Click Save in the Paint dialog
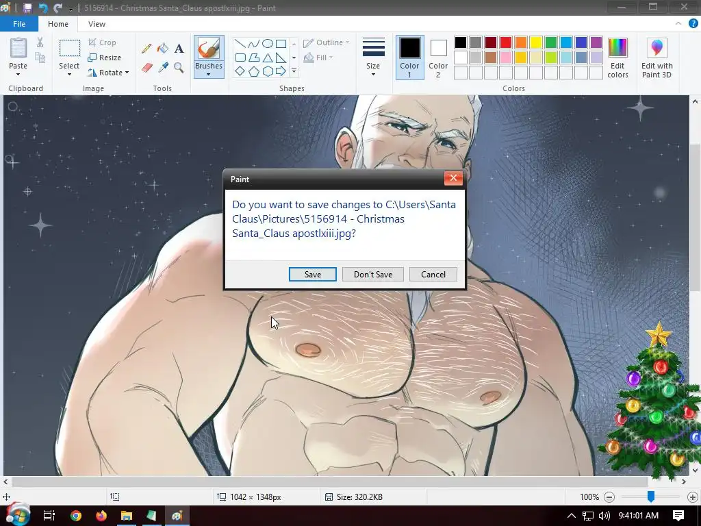This screenshot has width=701, height=526. [x=312, y=274]
